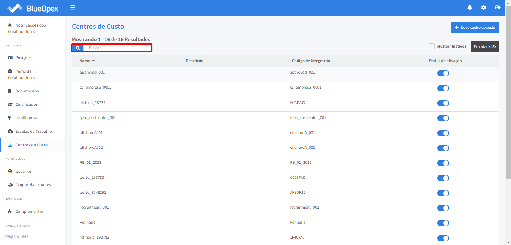This screenshot has width=511, height=245.
Task: Click the Certificados graduation cap icon
Action: click(x=10, y=104)
